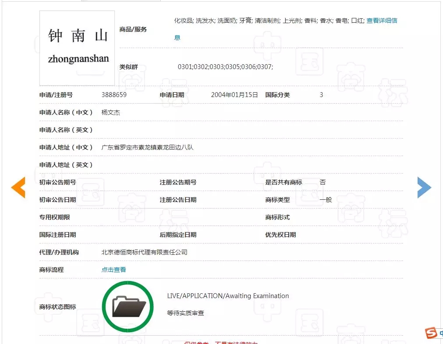Select similar group codes 0301;0302;0303;0305;0306;0307;
The image size is (443, 344).
click(225, 67)
